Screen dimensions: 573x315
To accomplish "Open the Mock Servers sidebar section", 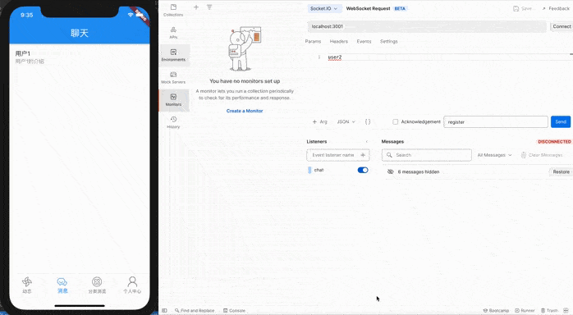I will tap(173, 77).
